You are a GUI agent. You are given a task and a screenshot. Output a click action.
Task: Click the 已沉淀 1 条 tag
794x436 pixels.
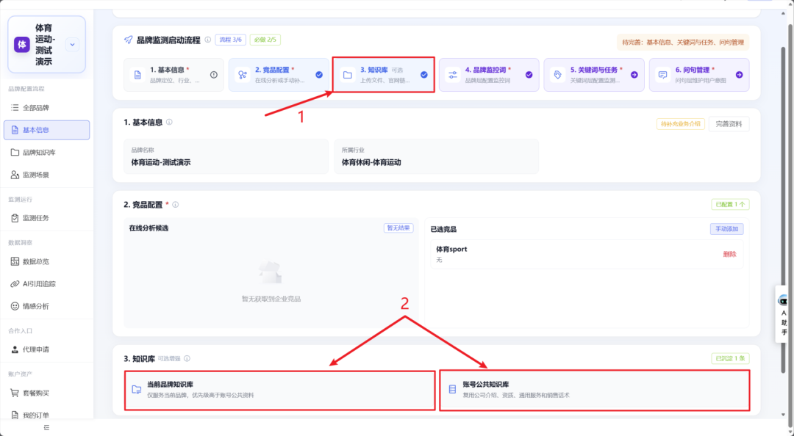point(730,358)
